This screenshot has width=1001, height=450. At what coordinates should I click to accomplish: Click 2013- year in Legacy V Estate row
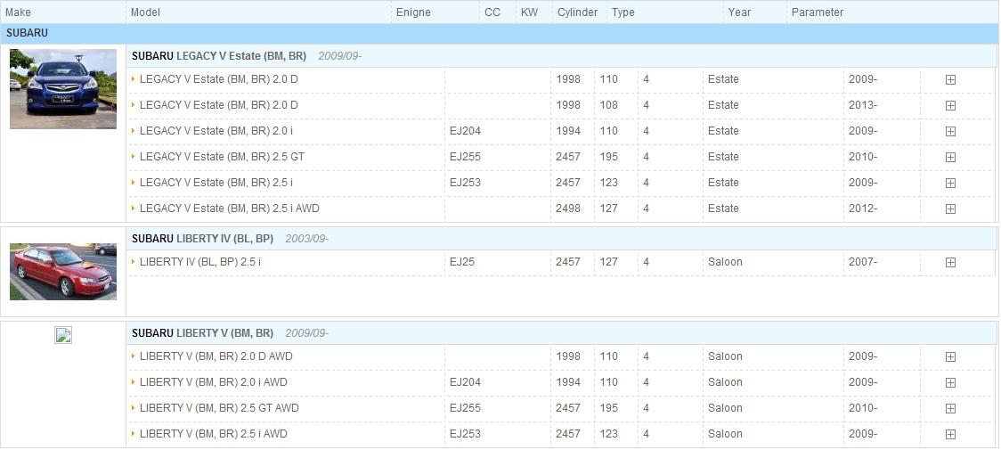(x=862, y=105)
